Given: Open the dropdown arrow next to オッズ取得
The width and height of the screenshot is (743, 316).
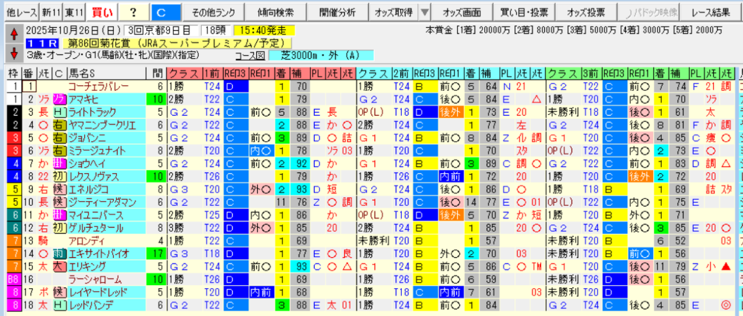Looking at the screenshot, I should pyautogui.click(x=425, y=12).
